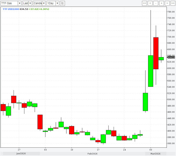Zoom in using the plus button
Viewport: 176px width, 156px height.
point(161,3)
